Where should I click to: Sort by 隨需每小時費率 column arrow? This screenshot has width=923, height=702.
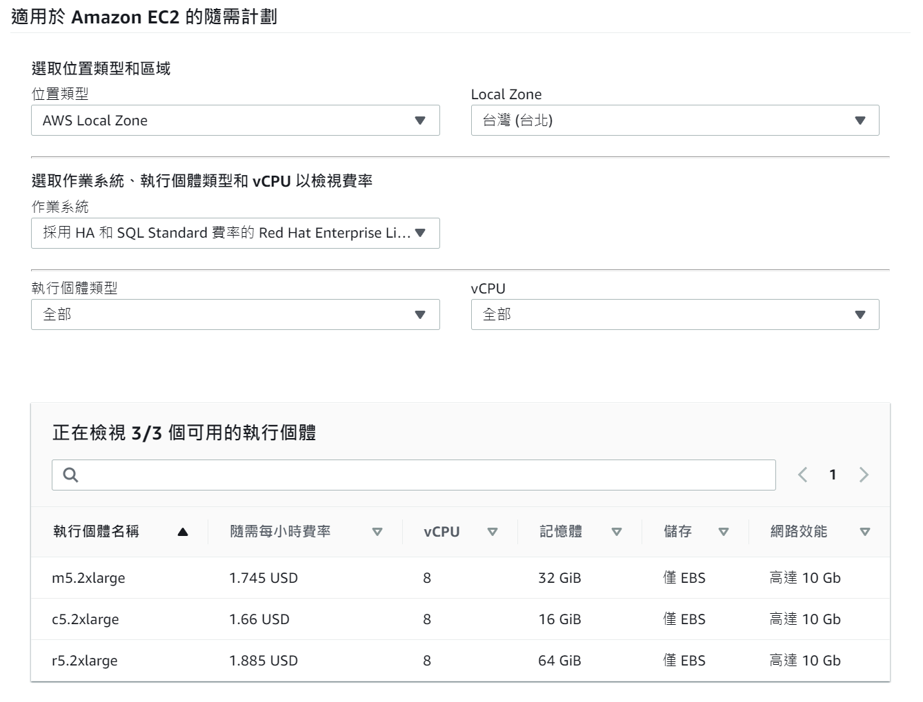pyautogui.click(x=377, y=532)
